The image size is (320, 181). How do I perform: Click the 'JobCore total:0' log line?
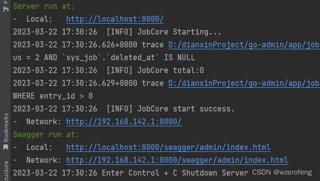pos(108,71)
